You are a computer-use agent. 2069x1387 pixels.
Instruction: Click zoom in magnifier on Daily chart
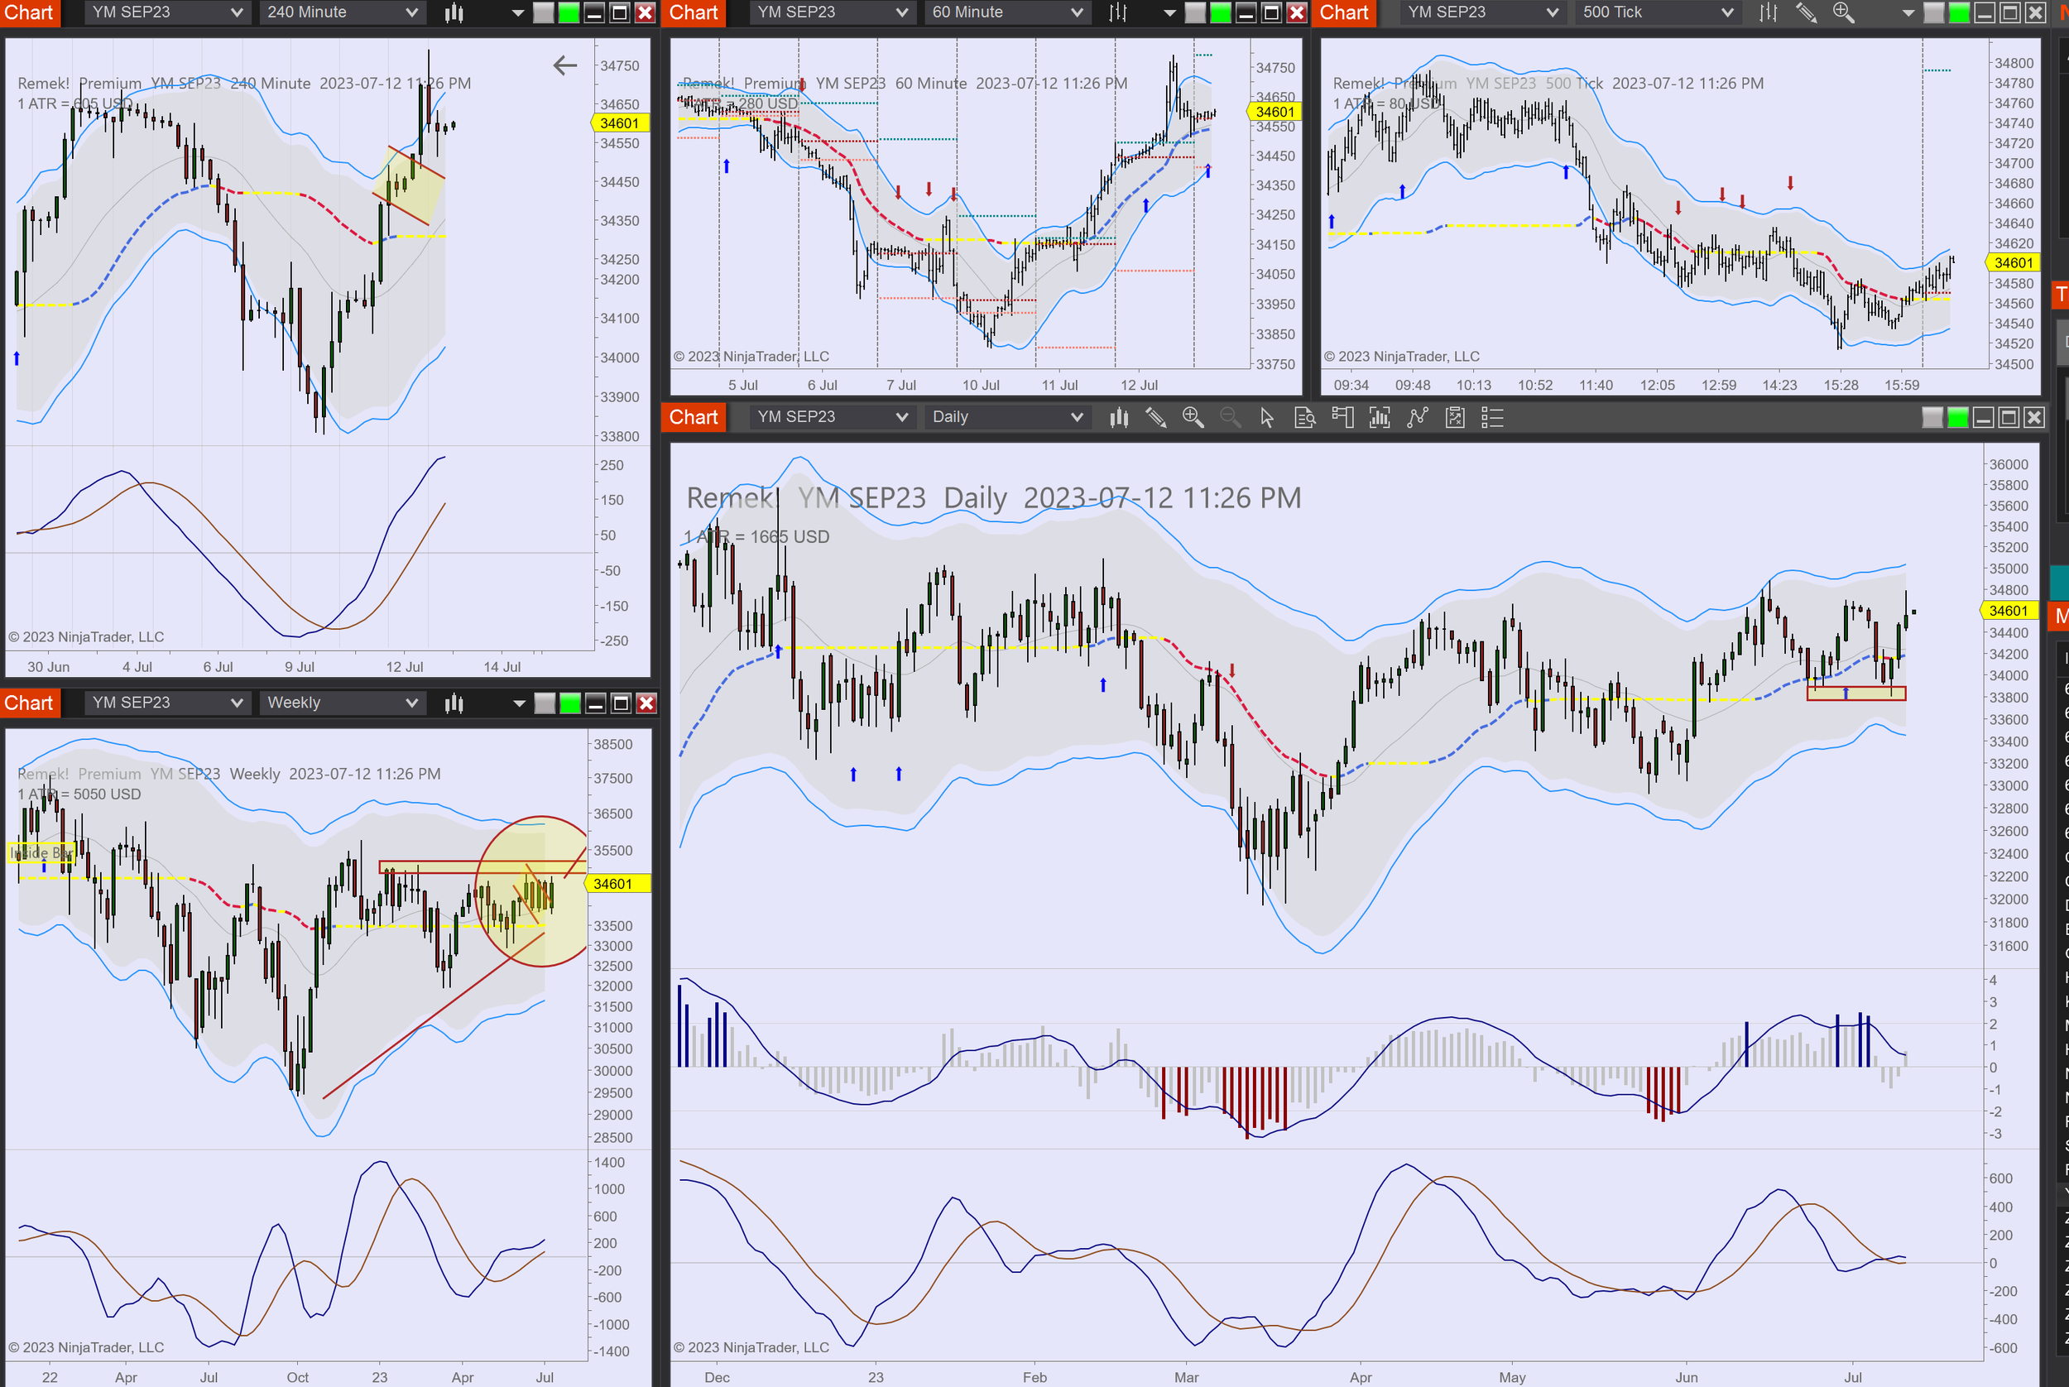[1193, 418]
